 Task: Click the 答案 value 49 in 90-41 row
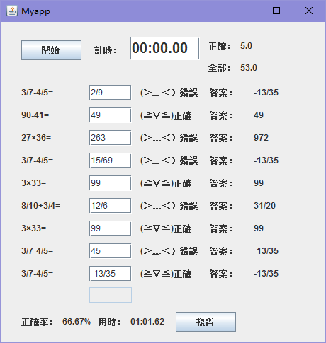pos(259,115)
